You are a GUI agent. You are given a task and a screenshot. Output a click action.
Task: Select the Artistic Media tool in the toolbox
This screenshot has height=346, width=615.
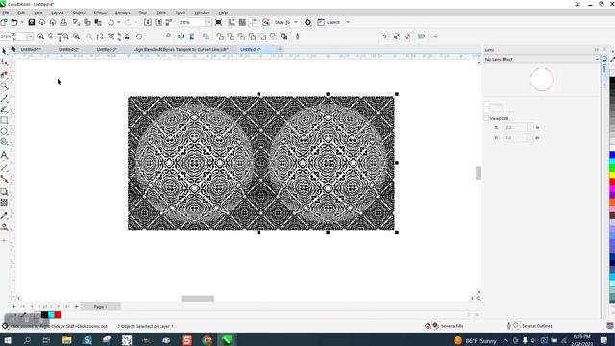pyautogui.click(x=4, y=110)
